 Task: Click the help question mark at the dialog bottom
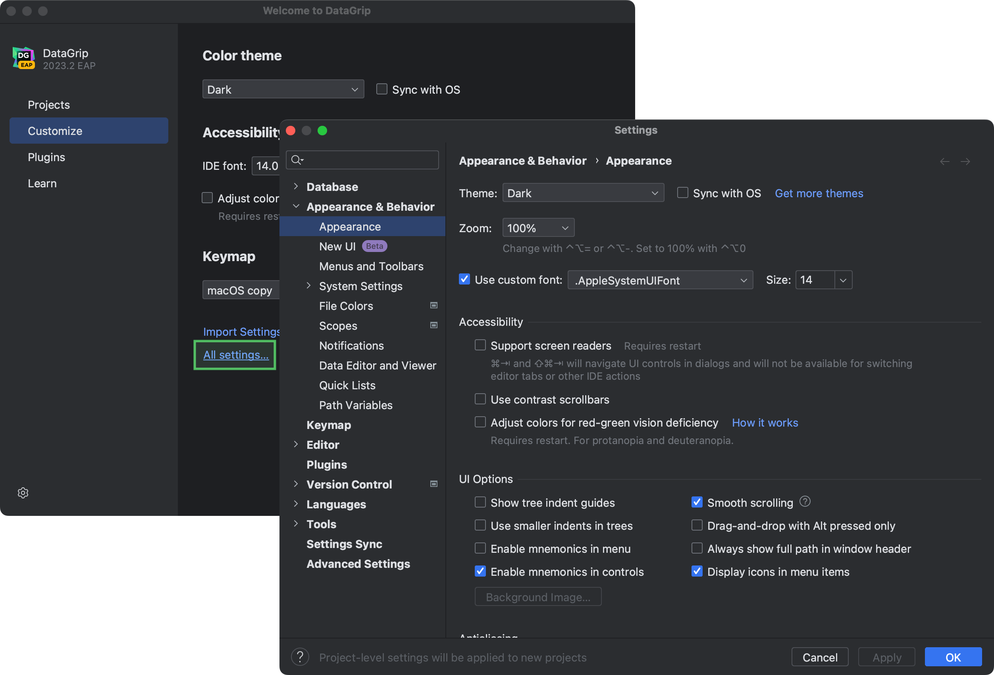[300, 657]
